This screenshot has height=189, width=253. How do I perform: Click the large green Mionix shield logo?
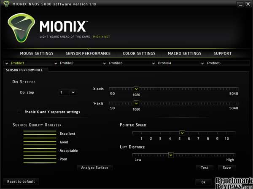(22, 28)
